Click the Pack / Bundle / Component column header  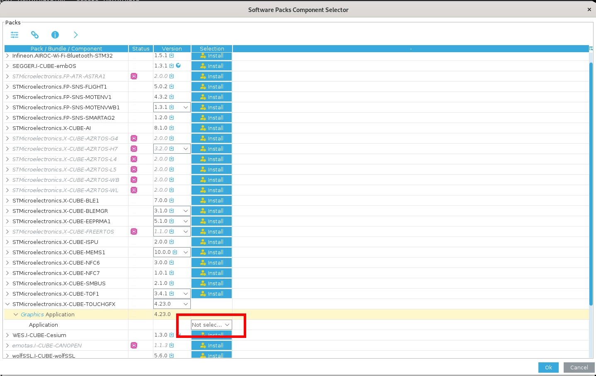tap(66, 48)
